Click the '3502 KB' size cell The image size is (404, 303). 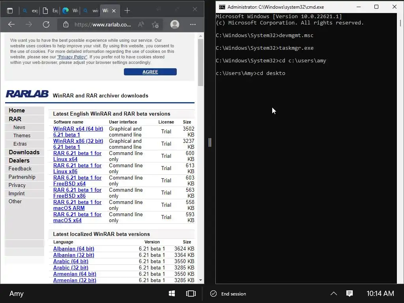[189, 132]
